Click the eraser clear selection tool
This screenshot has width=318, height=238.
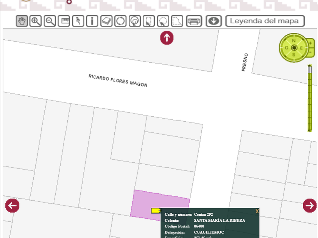click(x=106, y=21)
